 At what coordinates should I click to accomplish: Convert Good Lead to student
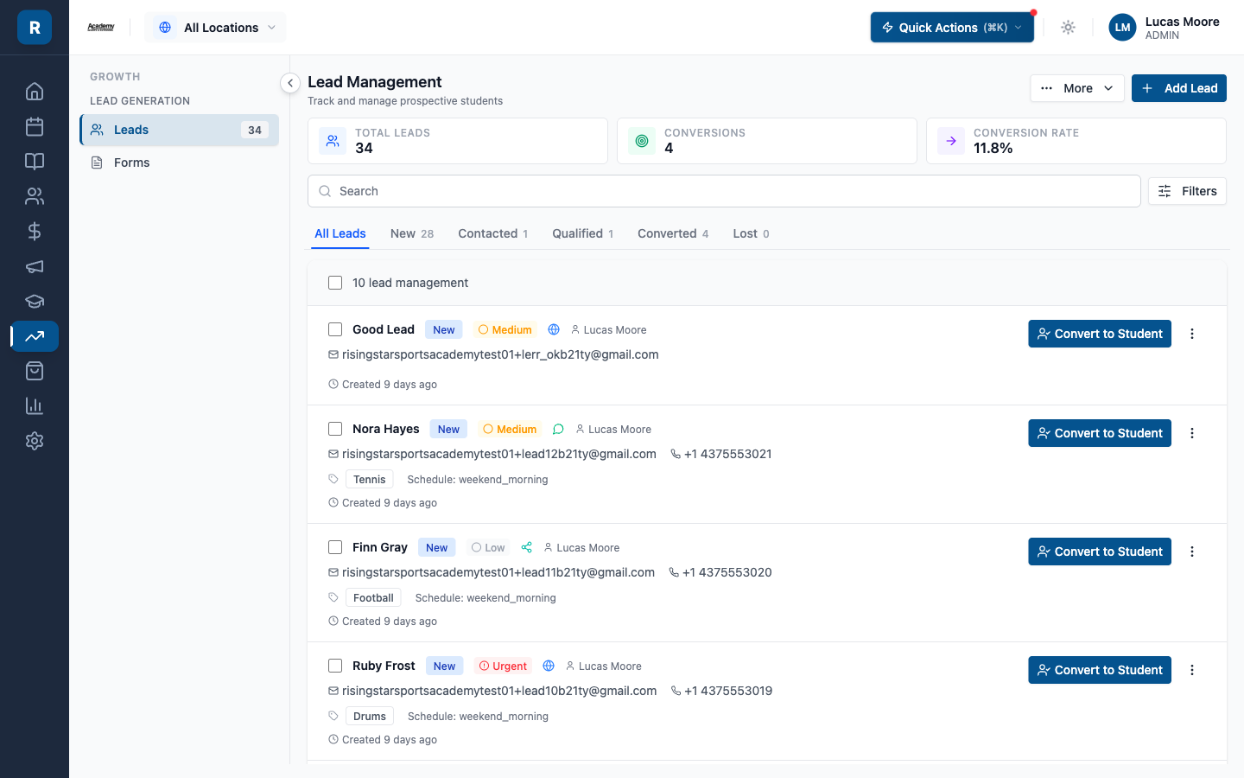click(1100, 334)
